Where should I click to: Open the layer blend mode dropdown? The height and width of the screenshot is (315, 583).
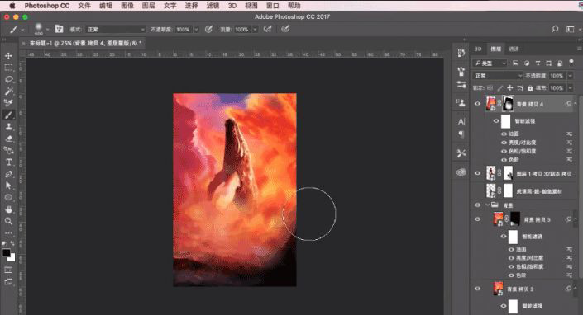pos(498,76)
